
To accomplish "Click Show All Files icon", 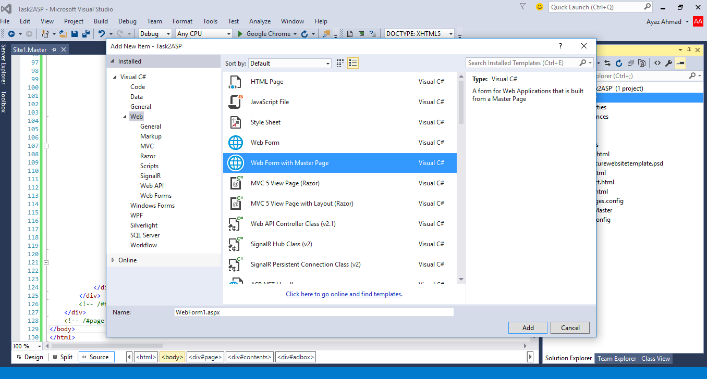I will pyautogui.click(x=642, y=63).
